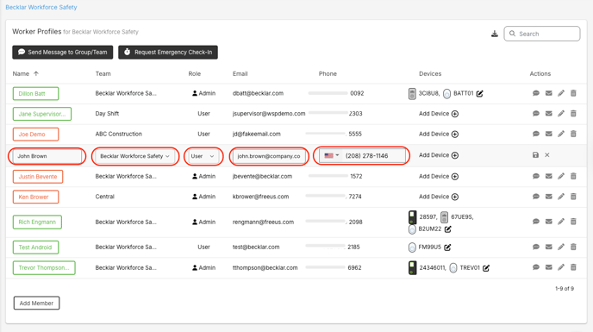593x332 pixels.
Task: Open Justin Bevente's worker profile
Action: tap(38, 177)
